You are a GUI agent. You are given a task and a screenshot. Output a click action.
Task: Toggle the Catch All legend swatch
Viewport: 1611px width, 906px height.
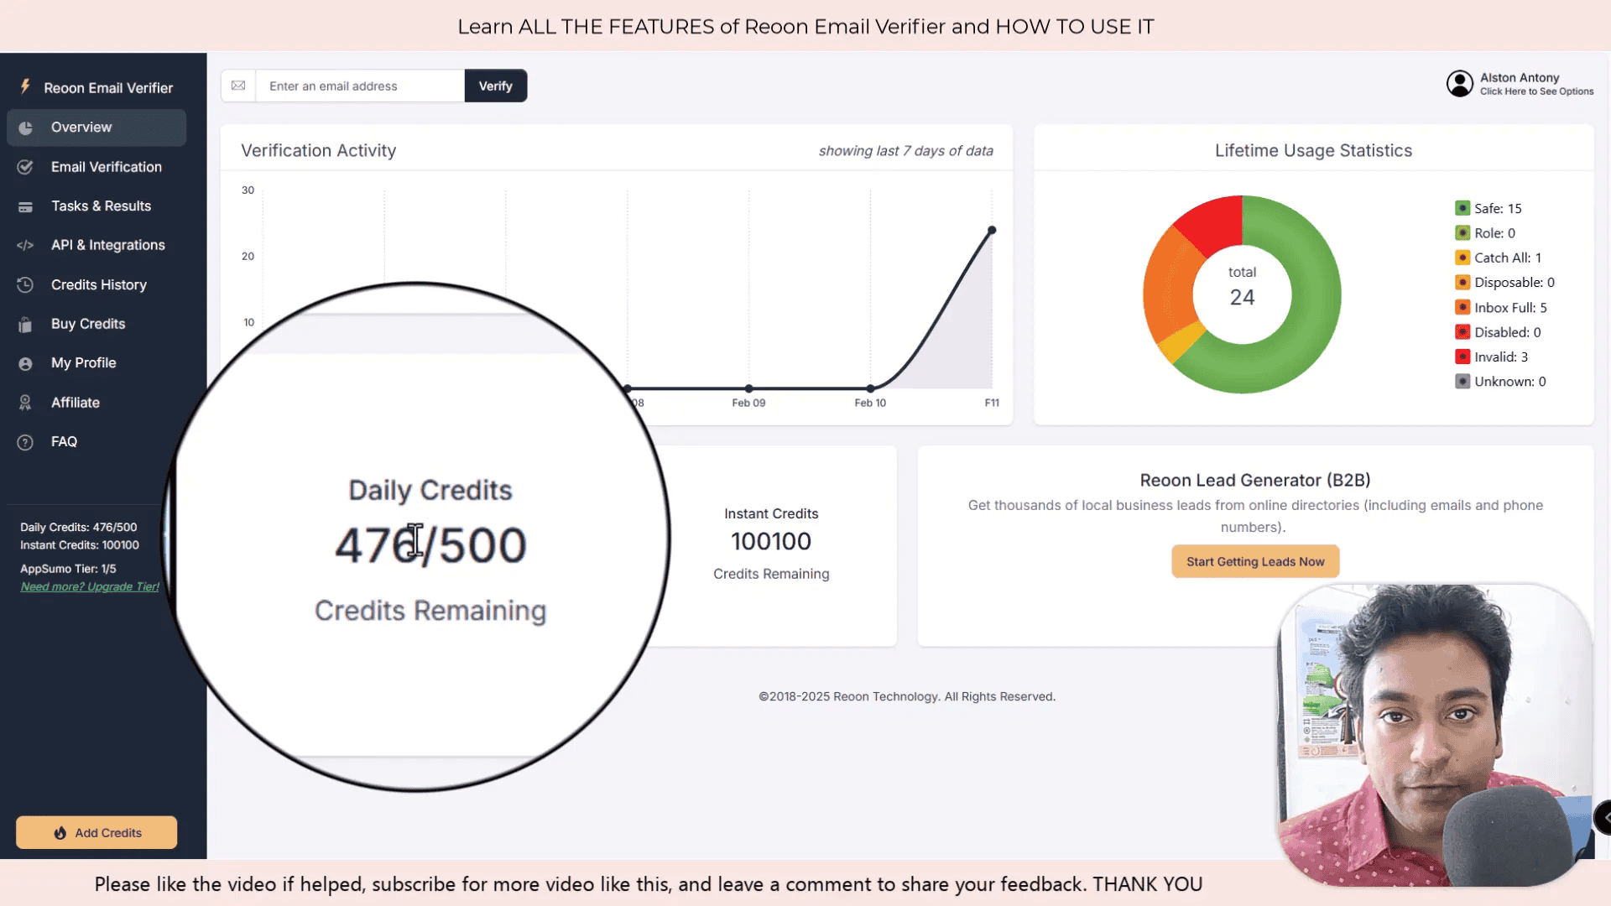1462,258
